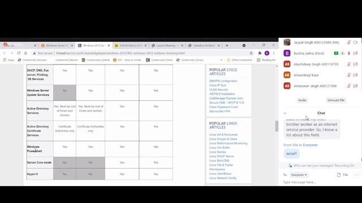Toggle Jaspal Singh's muted microphone icon

pos(349,42)
